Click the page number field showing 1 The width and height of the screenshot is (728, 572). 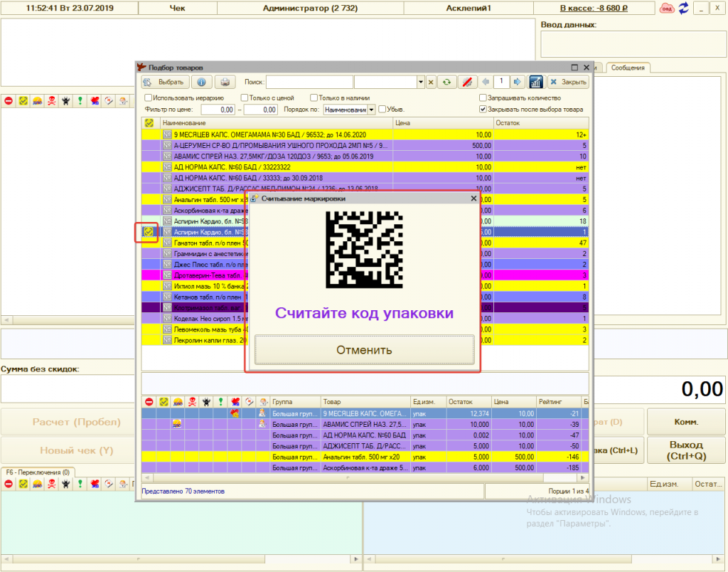tap(501, 82)
